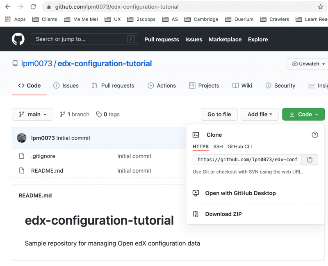Click the tags icon showing 0 tags

coord(98,114)
